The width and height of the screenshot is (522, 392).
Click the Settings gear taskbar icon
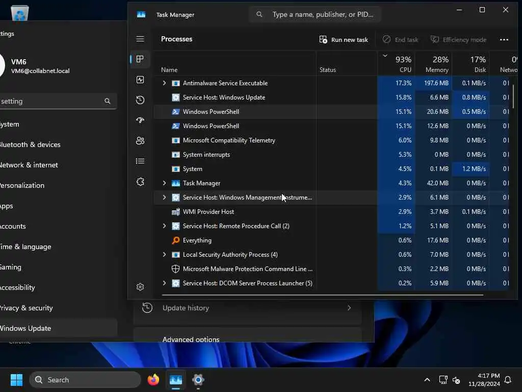coord(198,380)
